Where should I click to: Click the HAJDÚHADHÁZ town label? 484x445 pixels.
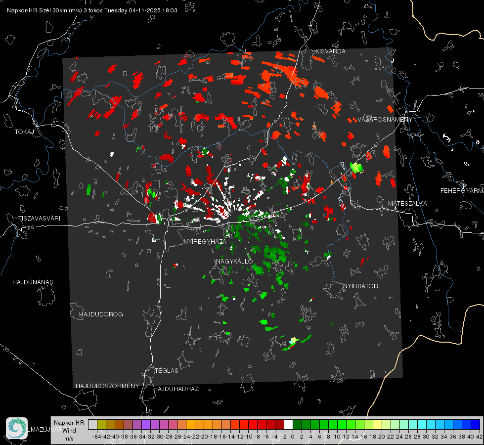click(x=176, y=389)
